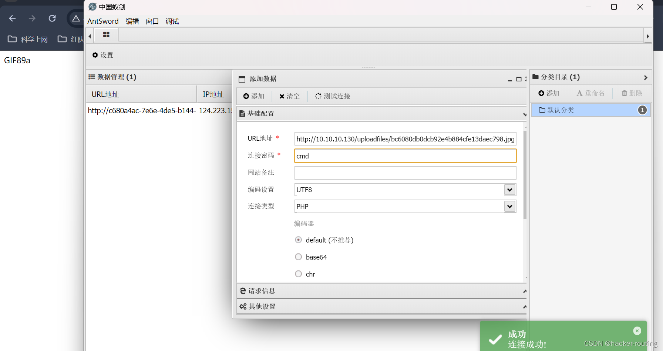
Task: Click the 重命名 rename icon
Action: [x=579, y=93]
